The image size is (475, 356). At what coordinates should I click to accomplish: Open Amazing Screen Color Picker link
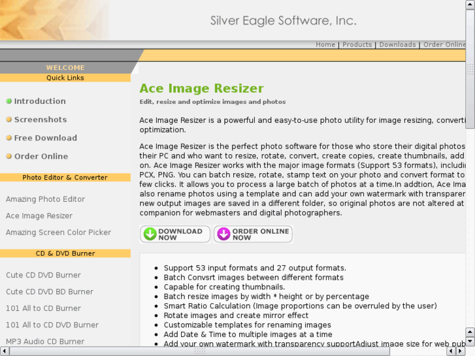(x=58, y=233)
